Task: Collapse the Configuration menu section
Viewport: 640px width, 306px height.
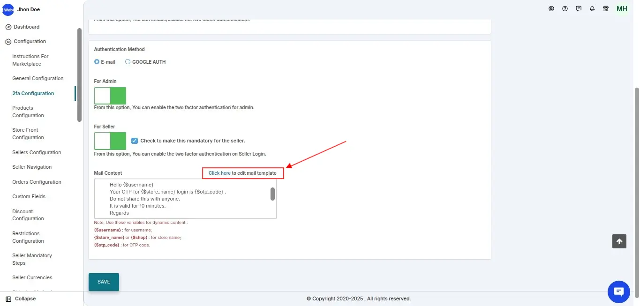Action: 30,42
